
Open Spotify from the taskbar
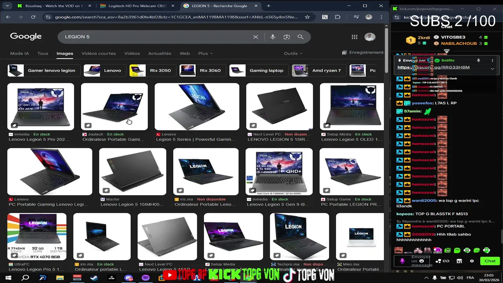click(145, 278)
